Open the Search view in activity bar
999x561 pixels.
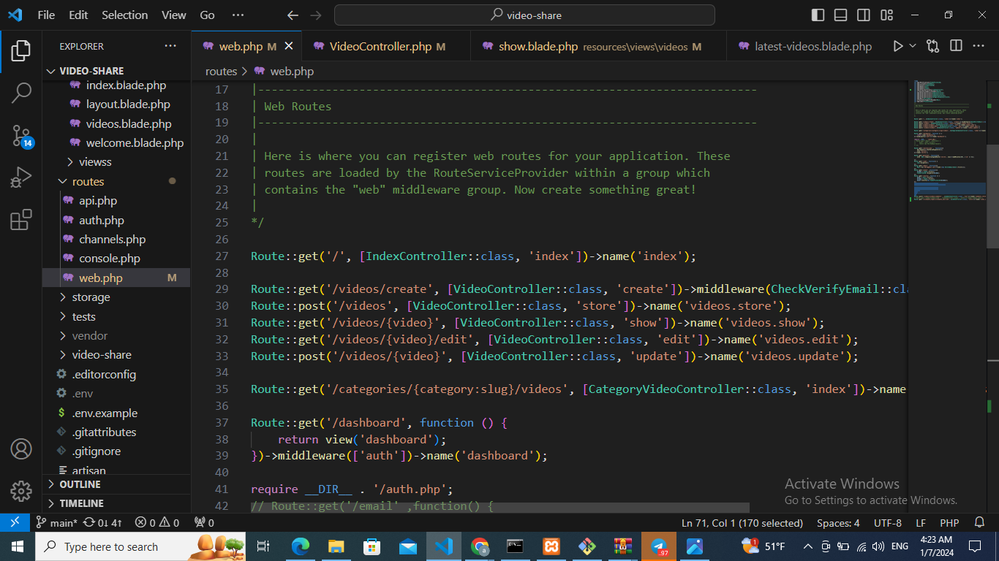[21, 93]
